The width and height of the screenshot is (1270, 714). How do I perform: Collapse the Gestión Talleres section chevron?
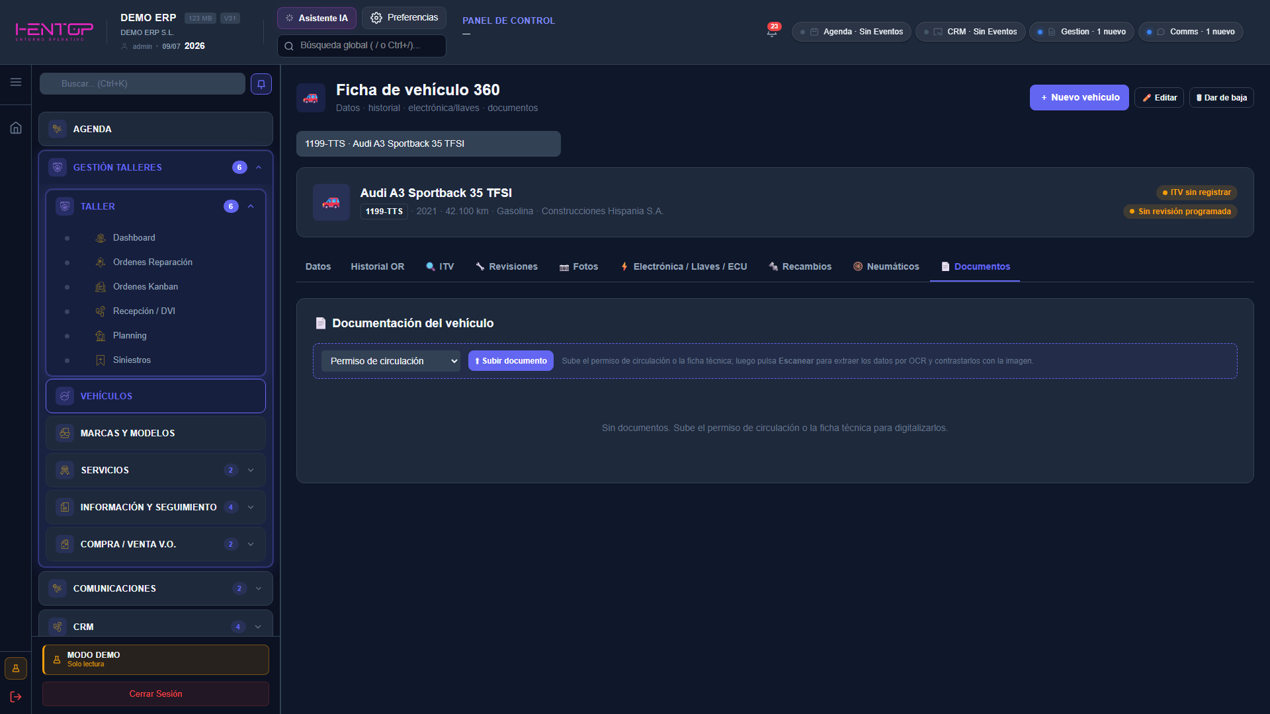point(259,167)
